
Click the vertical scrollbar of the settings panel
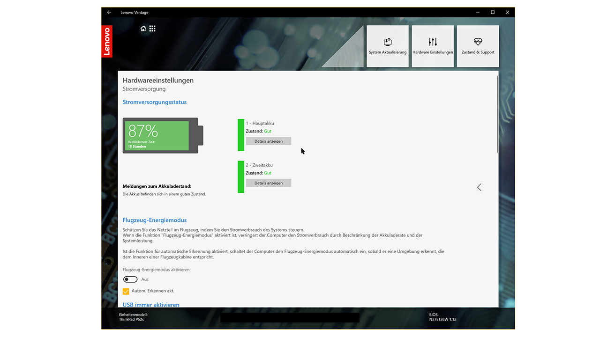coord(497,115)
